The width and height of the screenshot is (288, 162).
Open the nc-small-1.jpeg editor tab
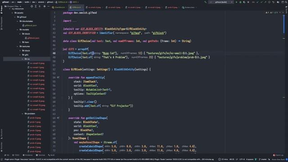pyautogui.click(x=114, y=7)
